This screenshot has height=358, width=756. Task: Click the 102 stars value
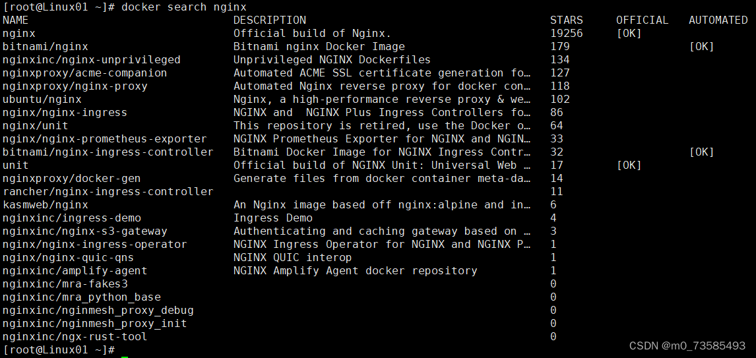pos(560,100)
